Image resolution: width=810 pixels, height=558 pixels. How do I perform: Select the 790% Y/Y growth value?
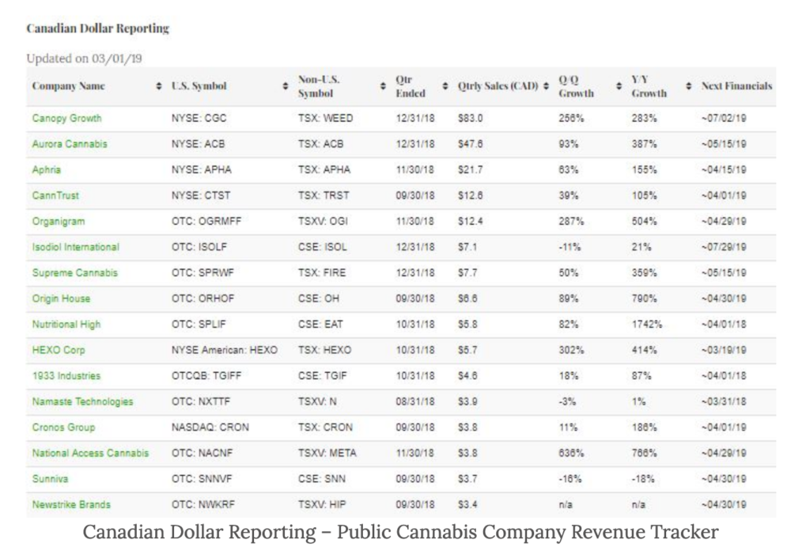click(644, 298)
